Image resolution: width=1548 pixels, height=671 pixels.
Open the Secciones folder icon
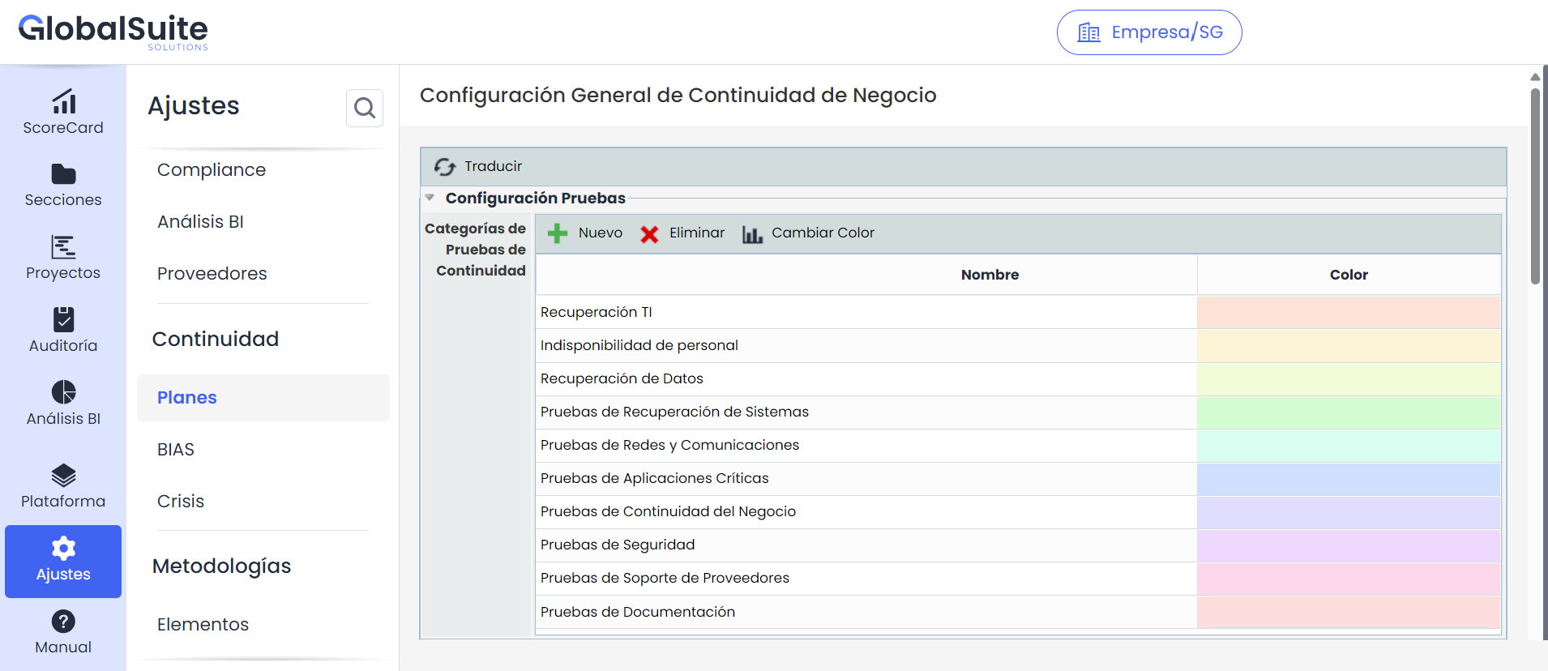click(x=63, y=174)
